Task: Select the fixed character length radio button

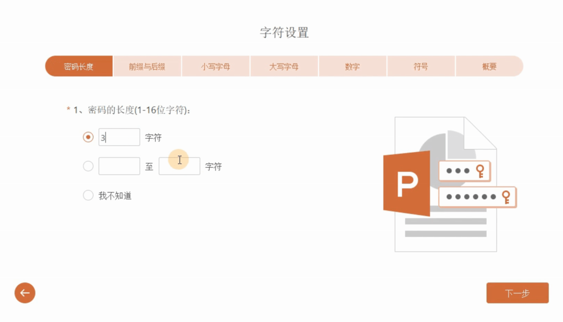Action: (88, 137)
